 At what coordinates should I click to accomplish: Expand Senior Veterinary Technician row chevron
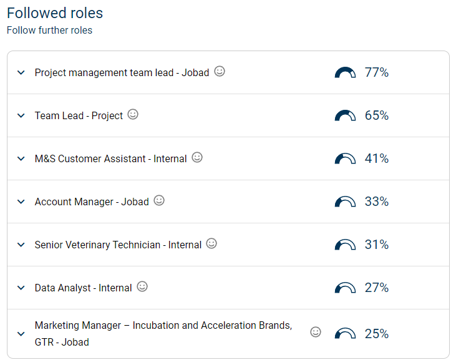(x=21, y=245)
